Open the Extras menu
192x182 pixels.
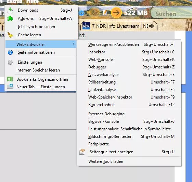(15, 1)
